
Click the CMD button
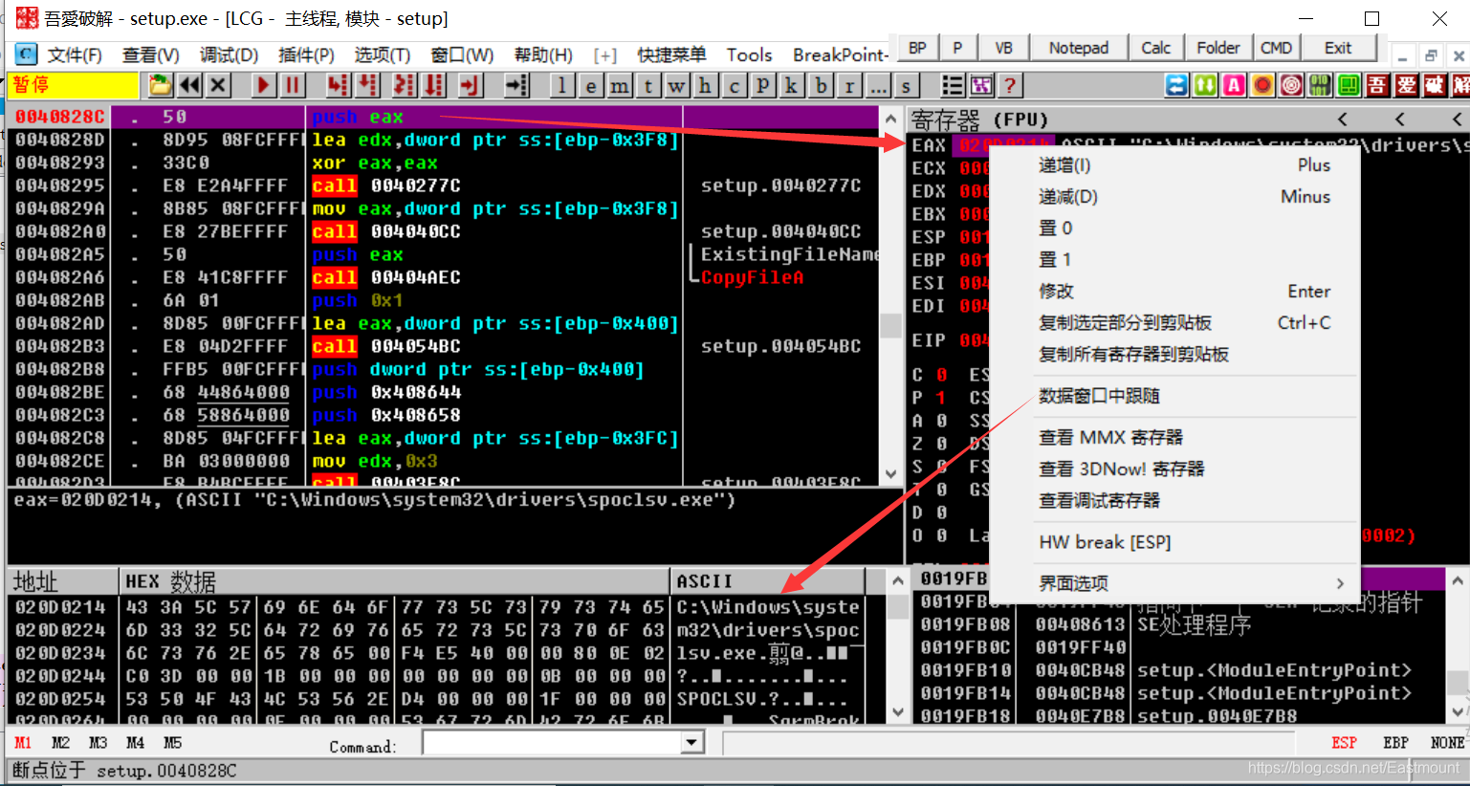click(x=1276, y=48)
